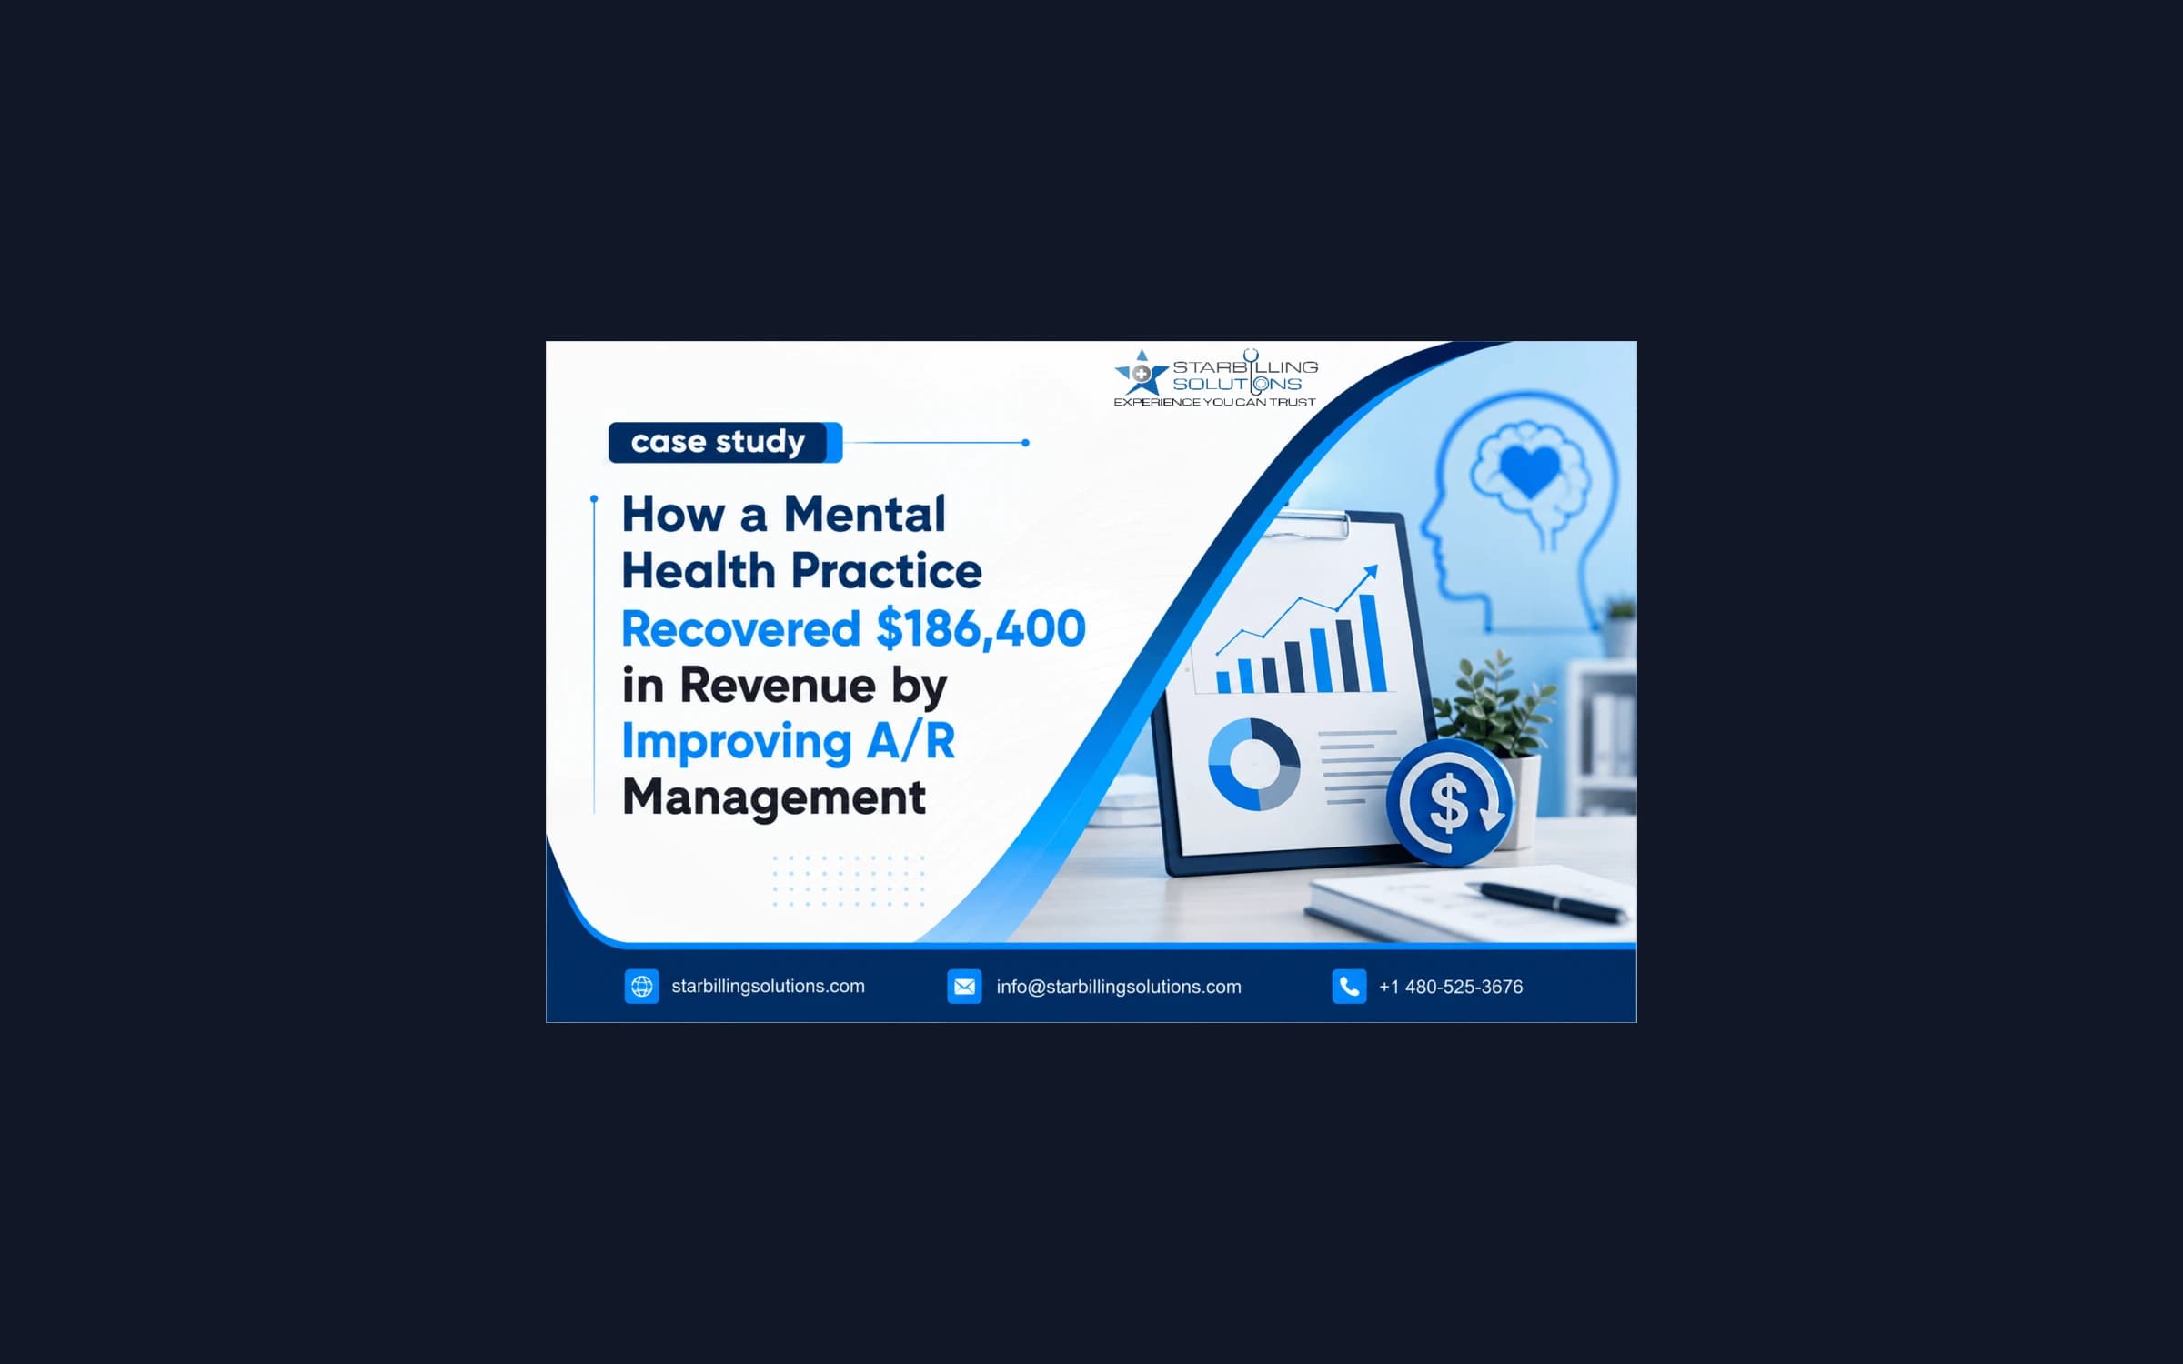The height and width of the screenshot is (1364, 2183).
Task: Click 'EXPERIENCE YOU CAN TRUST' tagline
Action: [1215, 402]
